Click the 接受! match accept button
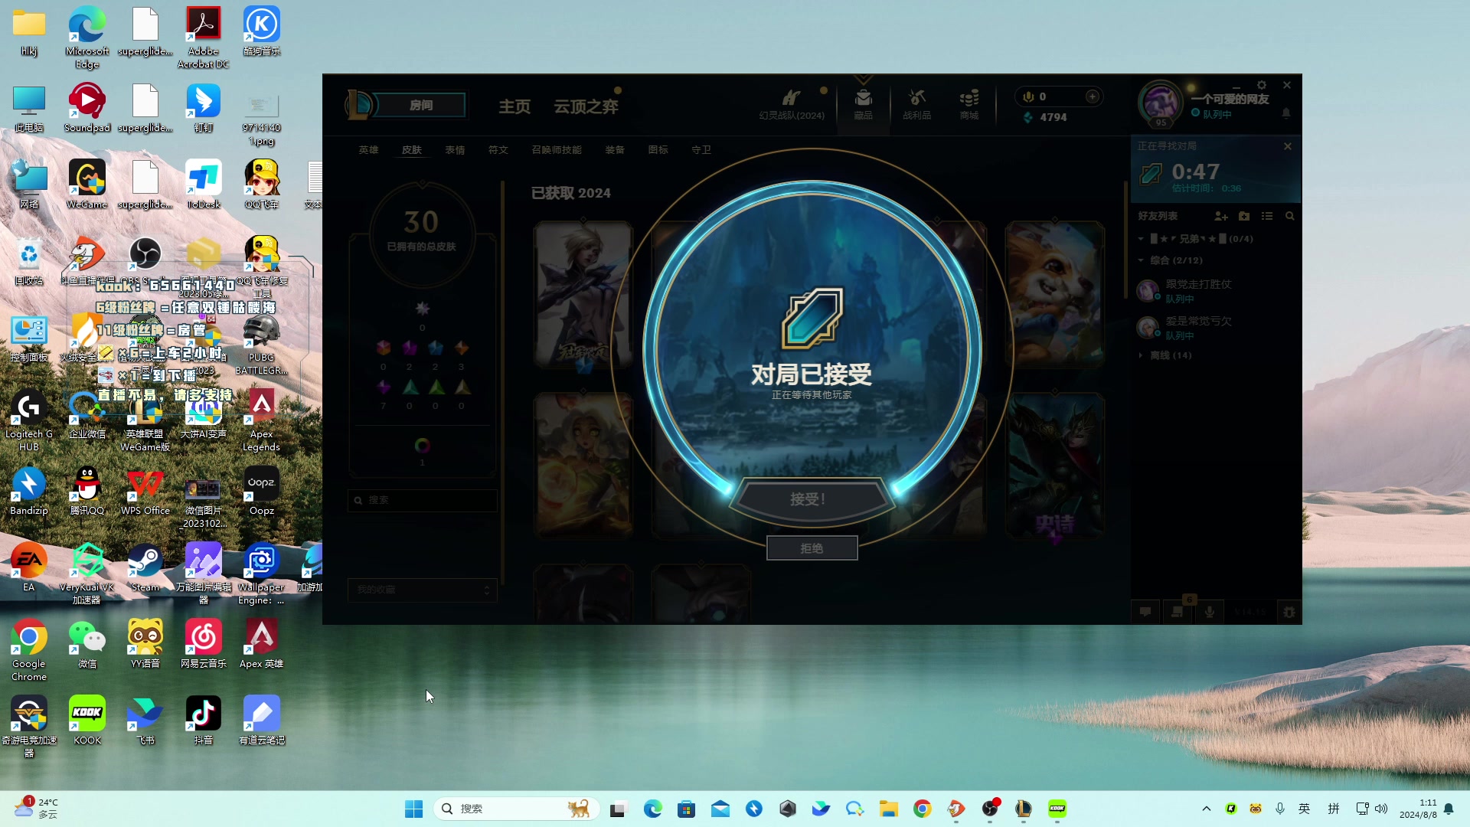Viewport: 1470px width, 827px height. (811, 499)
